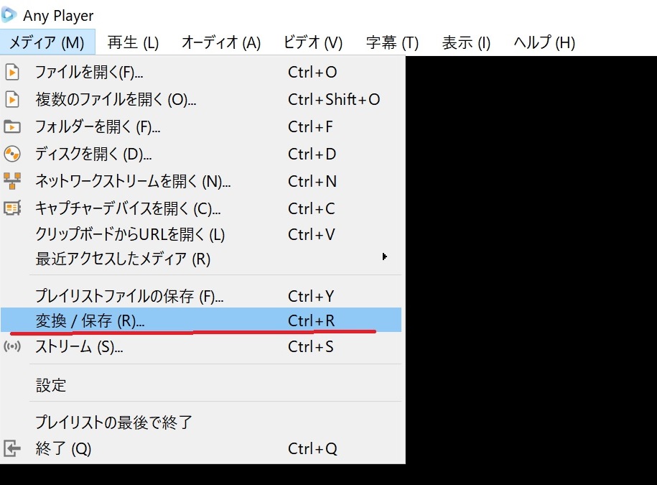Click the Ctrl+C shortcut text
Screen dimensions: 657x485
tap(312, 208)
